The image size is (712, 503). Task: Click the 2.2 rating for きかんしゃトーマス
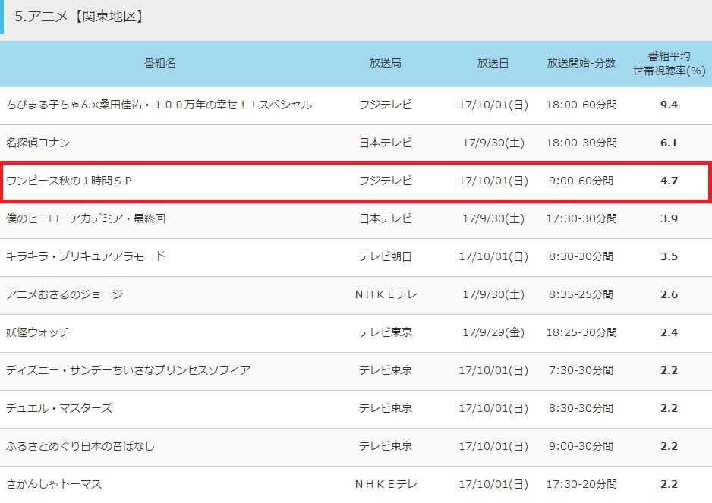pyautogui.click(x=669, y=484)
